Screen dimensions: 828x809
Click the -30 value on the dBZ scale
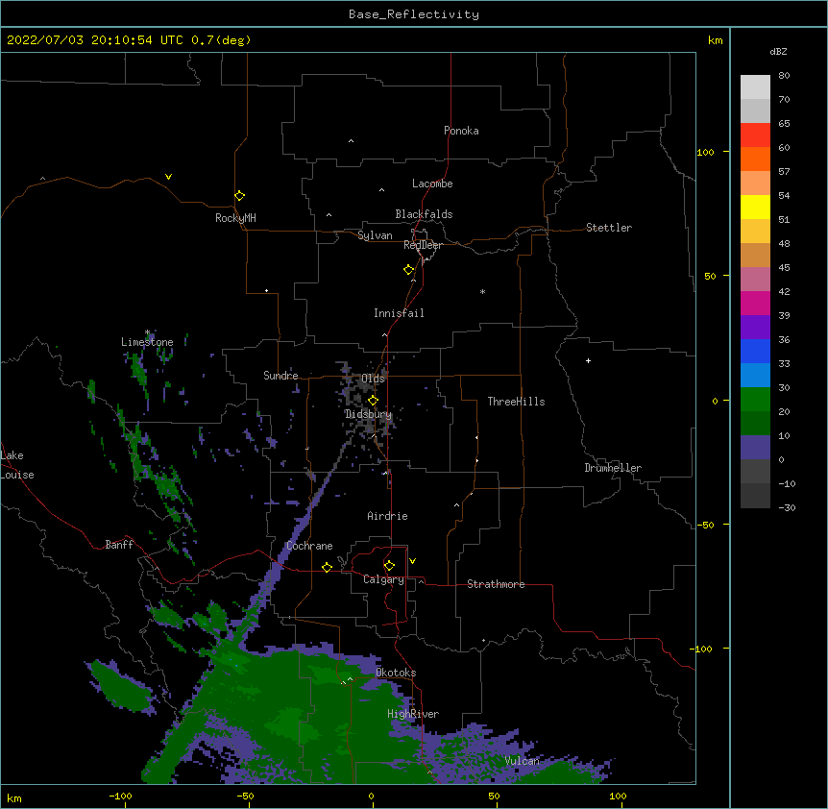787,507
